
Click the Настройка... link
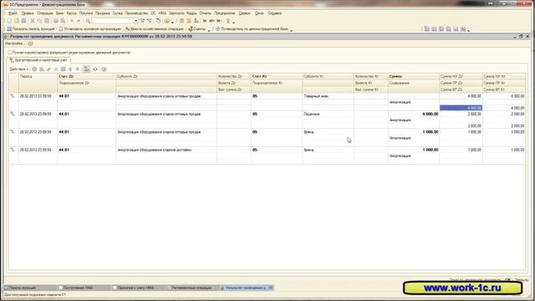coord(15,43)
